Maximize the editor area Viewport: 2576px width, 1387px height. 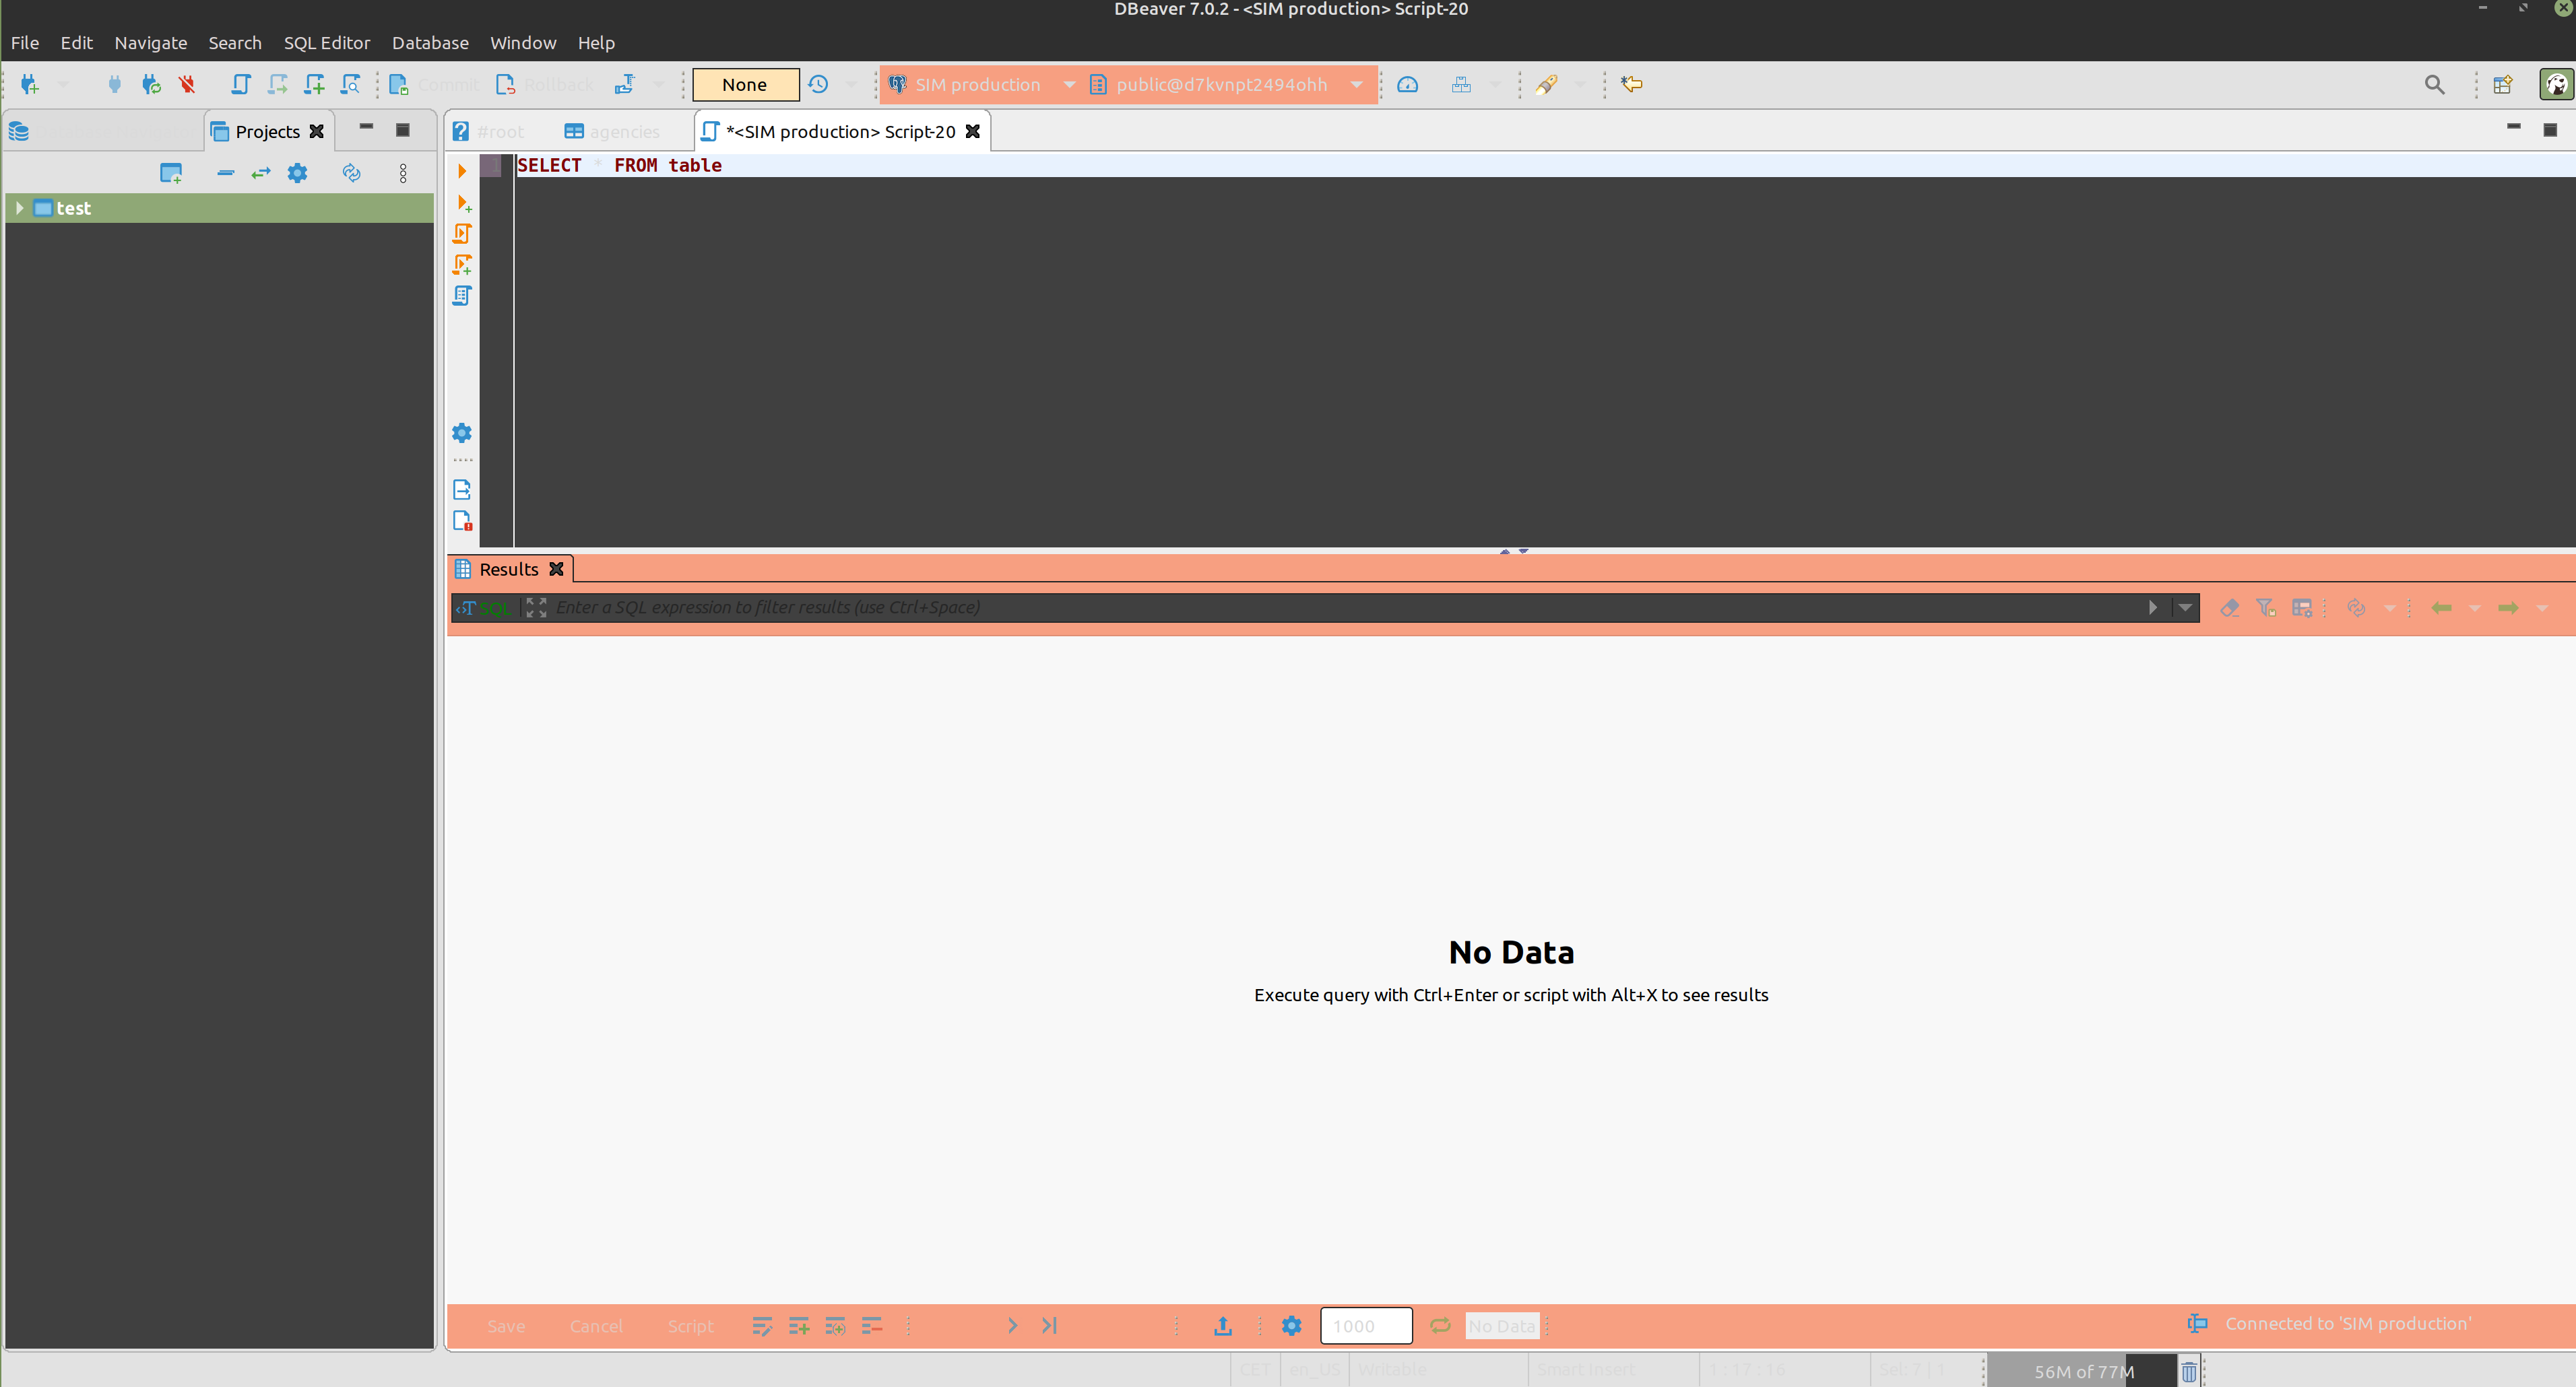coord(2550,130)
